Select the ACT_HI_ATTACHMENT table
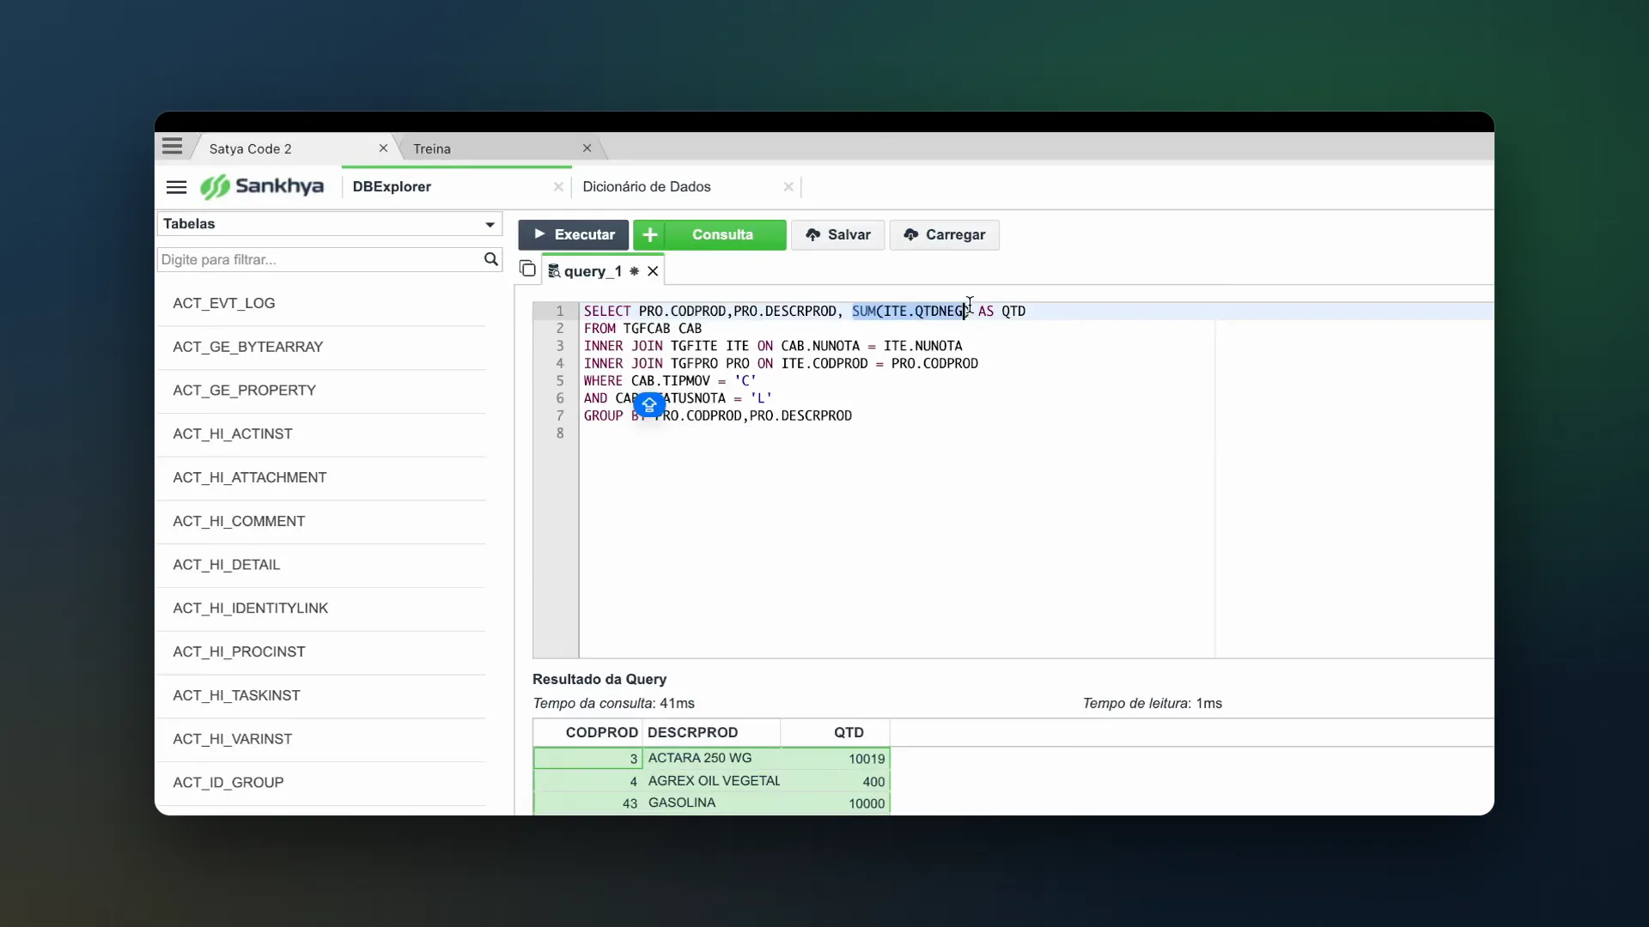1649x927 pixels. point(321,478)
